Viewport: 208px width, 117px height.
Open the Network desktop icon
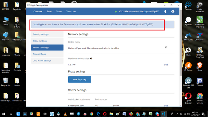click(6, 36)
